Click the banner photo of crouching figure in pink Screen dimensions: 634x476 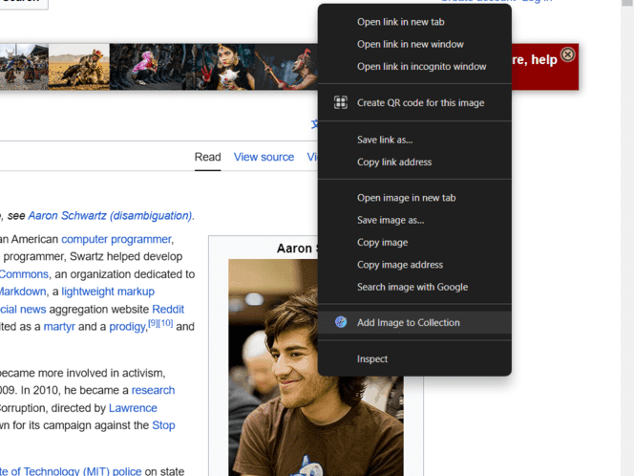146,66
